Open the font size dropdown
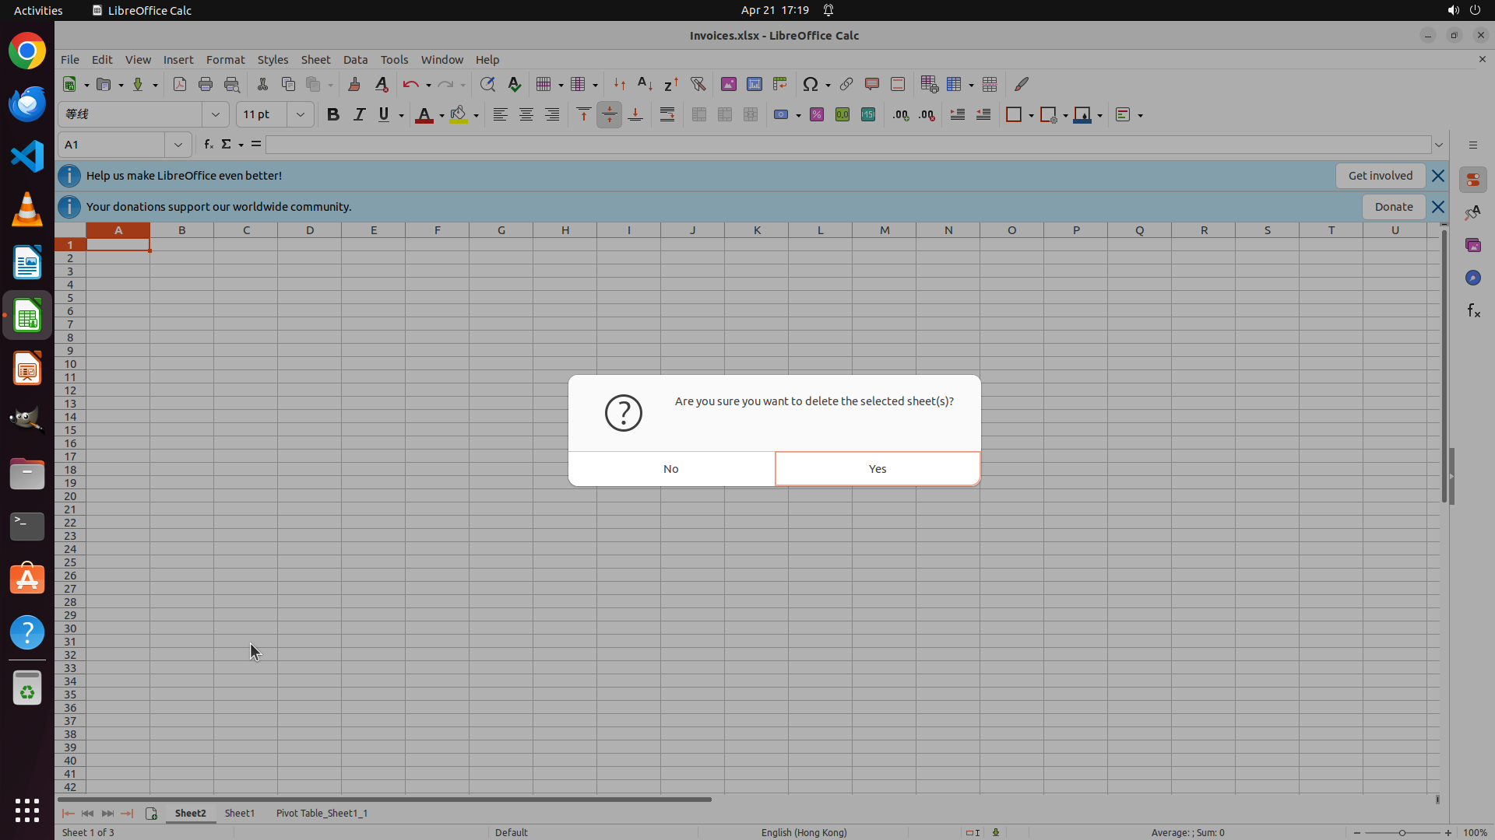Viewport: 1495px width, 840px height. 300,114
